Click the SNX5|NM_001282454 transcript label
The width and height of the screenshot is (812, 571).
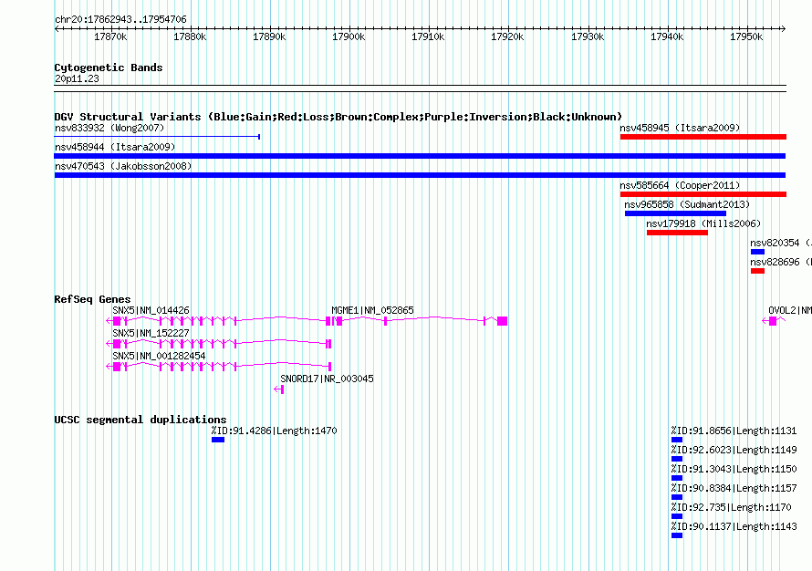point(159,356)
